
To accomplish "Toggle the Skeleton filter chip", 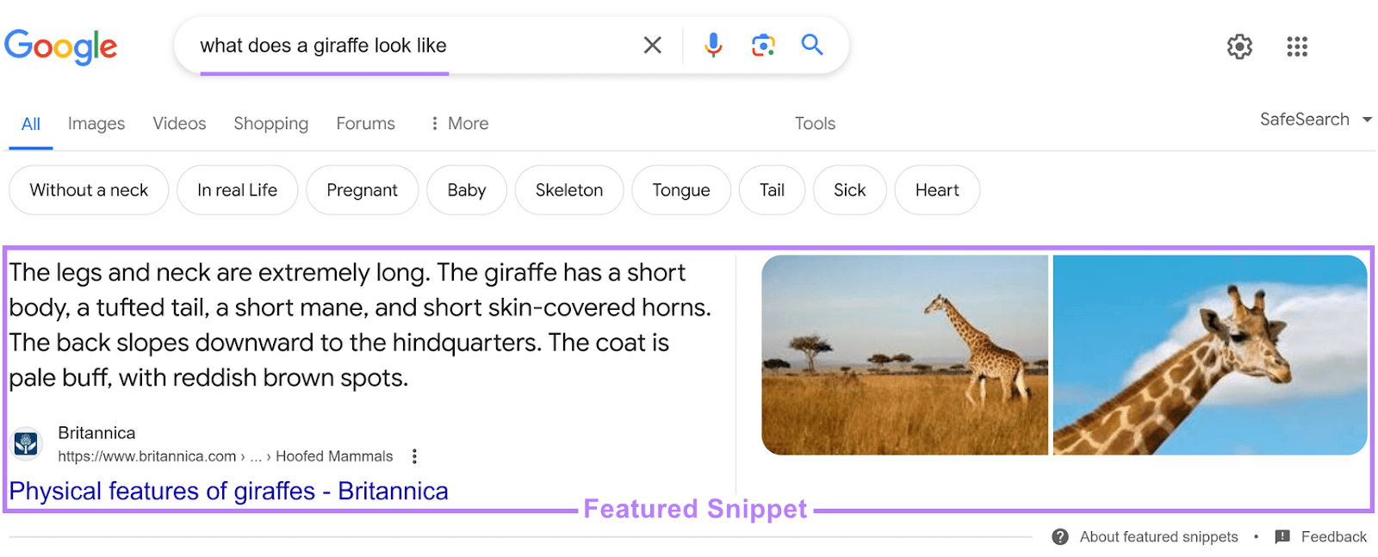I will [x=568, y=189].
